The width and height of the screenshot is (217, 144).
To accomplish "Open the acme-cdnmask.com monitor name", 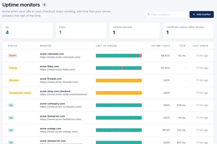I will coord(52,54).
